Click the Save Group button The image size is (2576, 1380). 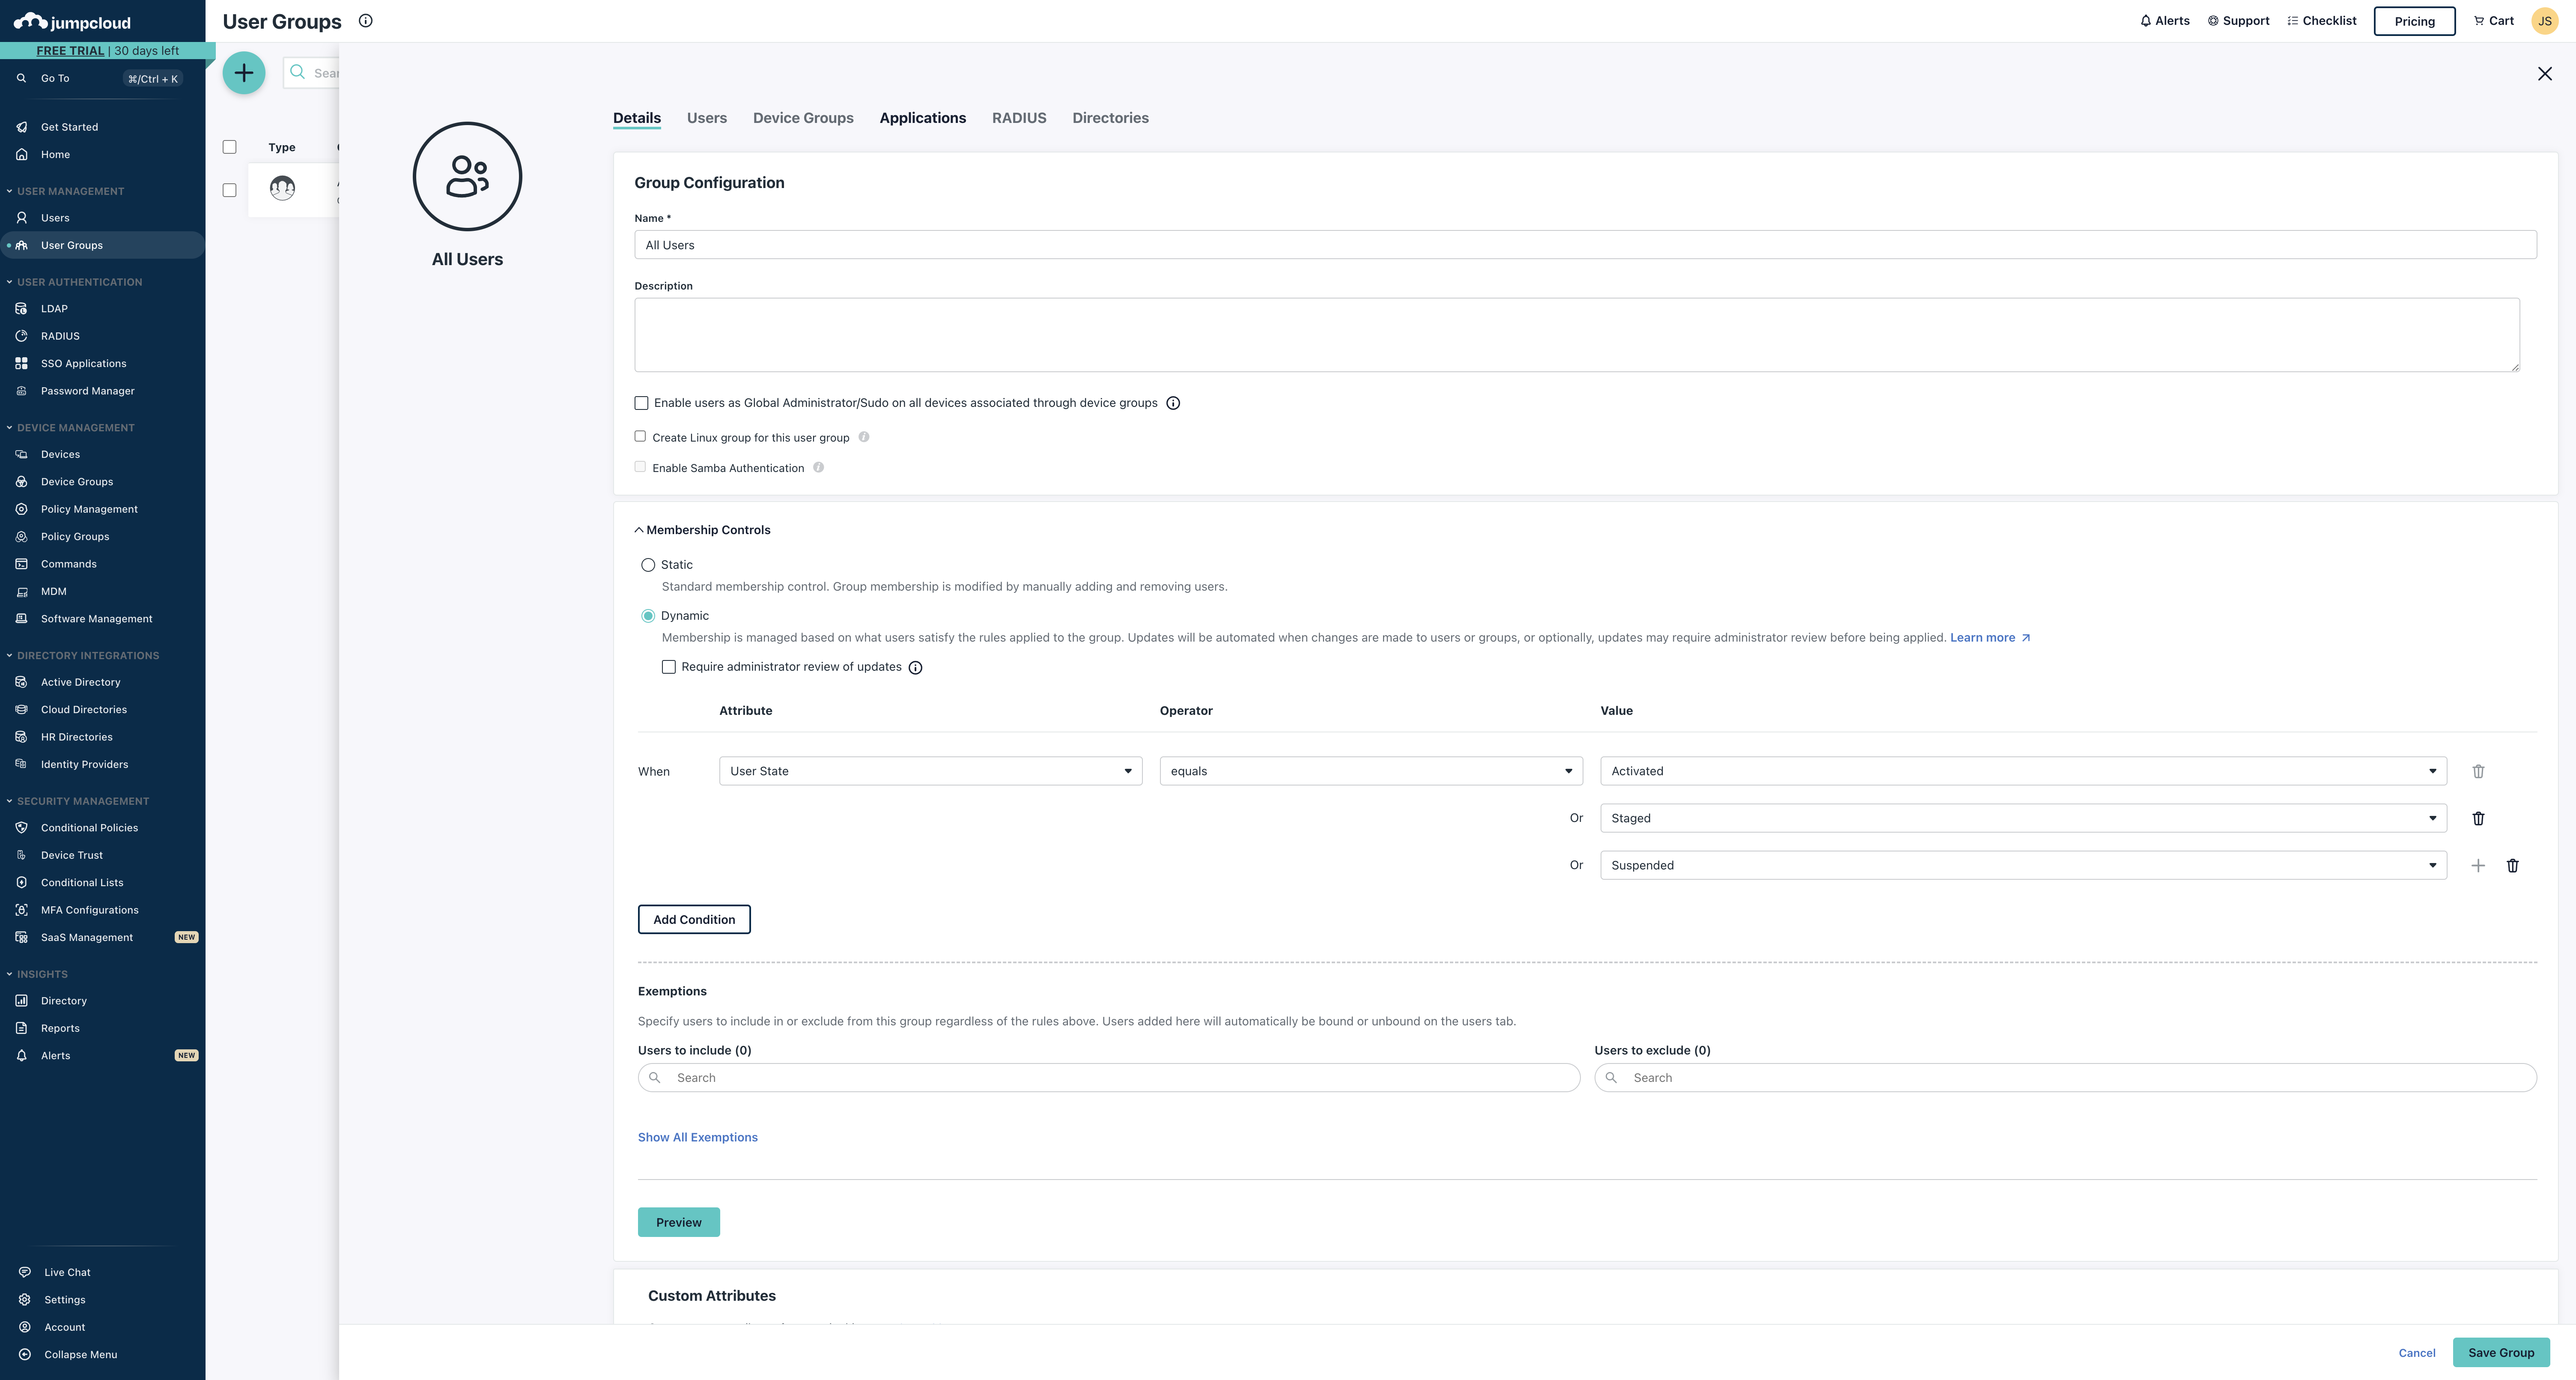click(x=2501, y=1353)
